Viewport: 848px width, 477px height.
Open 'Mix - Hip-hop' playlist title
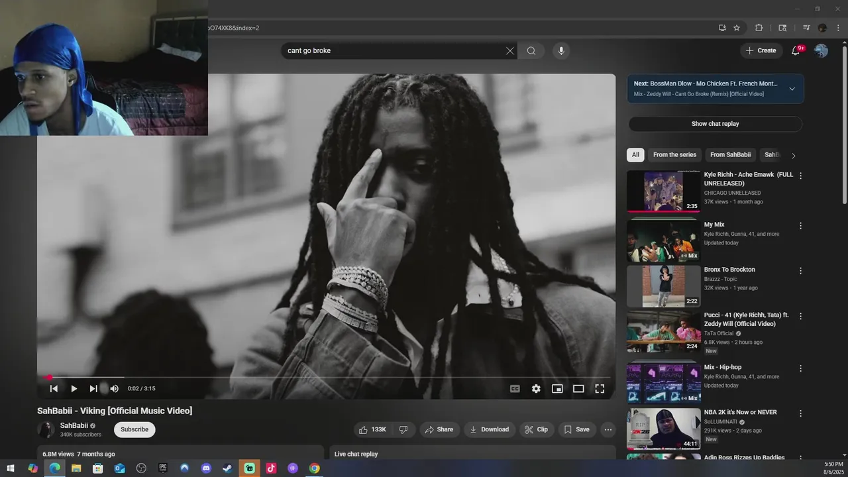(x=723, y=367)
